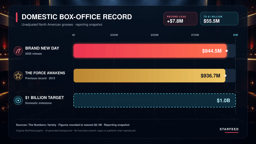Click the Domestic milestone caption
The height and width of the screenshot is (144, 256).
[x=38, y=103]
